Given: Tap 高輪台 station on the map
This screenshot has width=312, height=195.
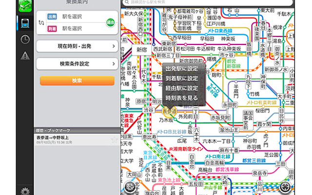Looking at the screenshot, I should coord(206,170).
